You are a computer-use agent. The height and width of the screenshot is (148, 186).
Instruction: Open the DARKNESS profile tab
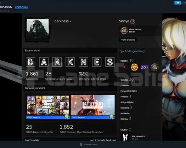click(x=22, y=7)
